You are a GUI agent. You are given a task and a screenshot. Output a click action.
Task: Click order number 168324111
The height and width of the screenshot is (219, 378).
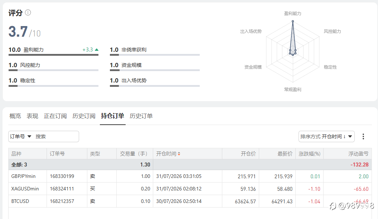(x=62, y=189)
